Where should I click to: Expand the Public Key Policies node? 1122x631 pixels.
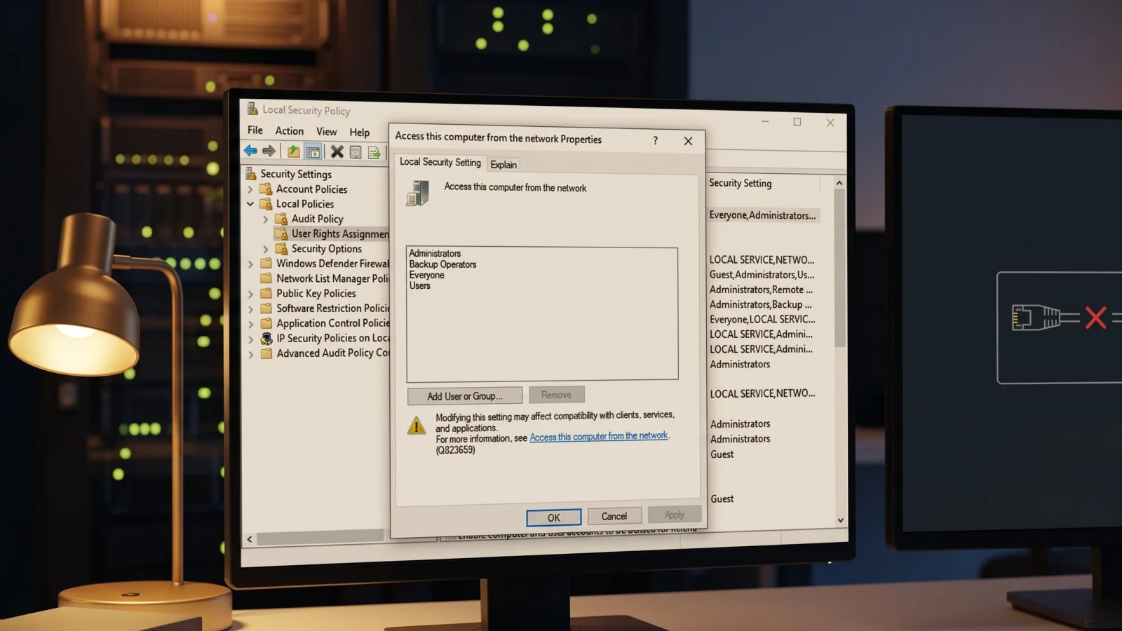250,294
